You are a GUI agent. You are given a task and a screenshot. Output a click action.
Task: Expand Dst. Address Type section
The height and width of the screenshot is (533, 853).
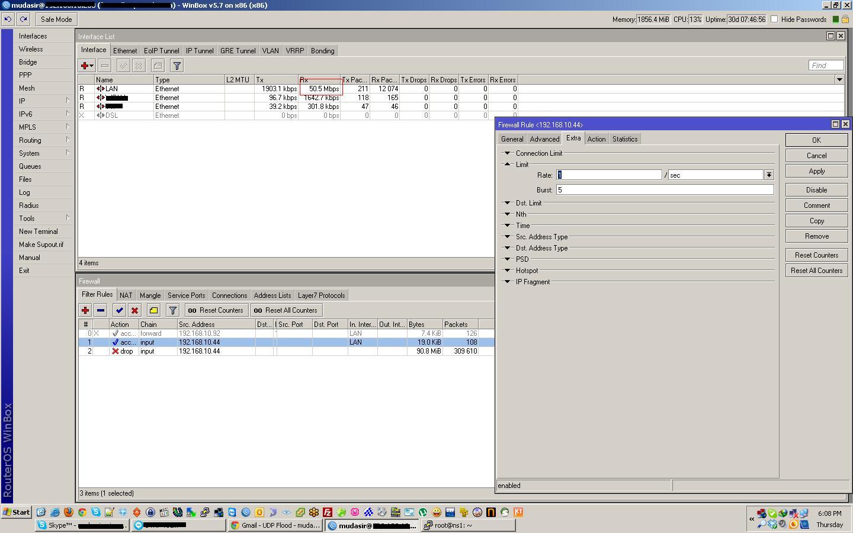click(507, 248)
